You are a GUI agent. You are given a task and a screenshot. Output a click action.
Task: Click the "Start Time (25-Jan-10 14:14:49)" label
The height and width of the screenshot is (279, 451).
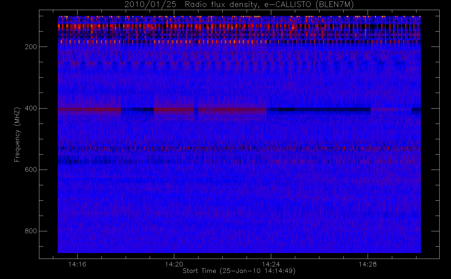[x=239, y=271]
